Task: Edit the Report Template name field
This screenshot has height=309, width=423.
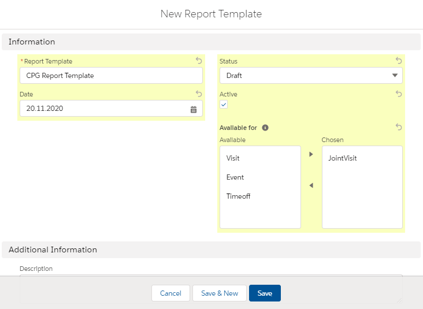Action: [x=111, y=76]
